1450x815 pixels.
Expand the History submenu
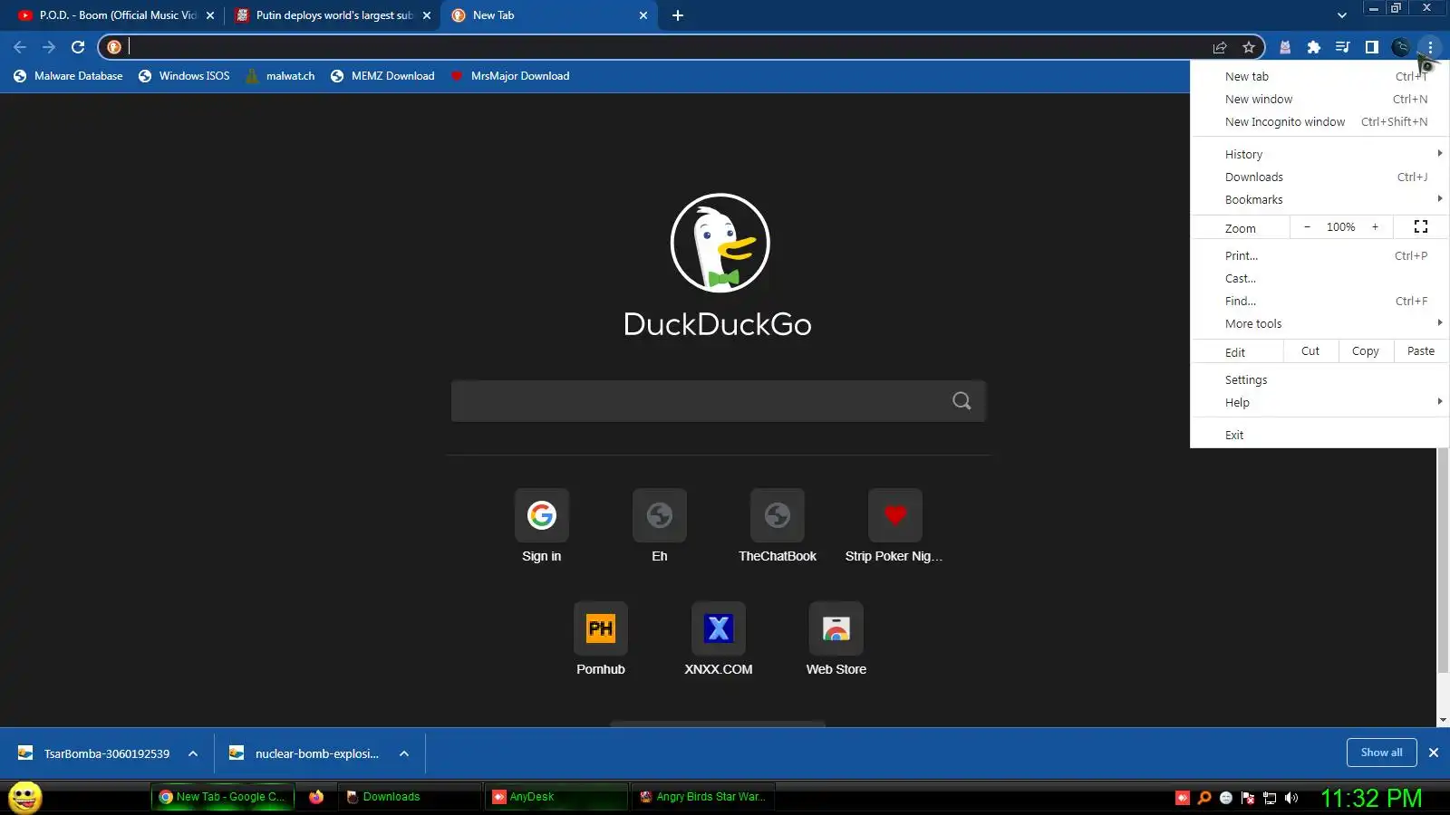[x=1319, y=155]
